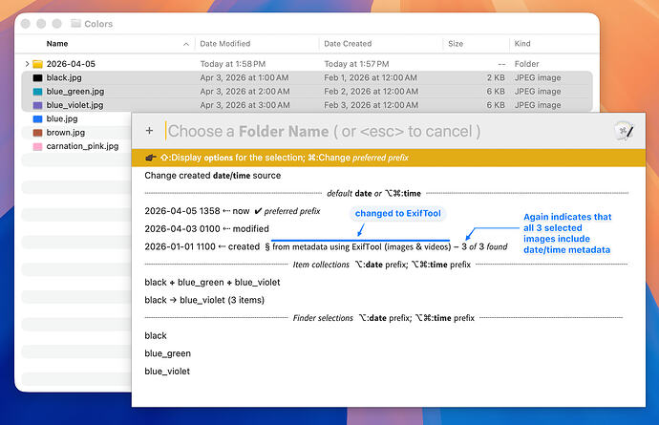The height and width of the screenshot is (425, 659).
Task: Pick 'black + blue_green + blue_violet' collection name
Action: pyautogui.click(x=212, y=282)
